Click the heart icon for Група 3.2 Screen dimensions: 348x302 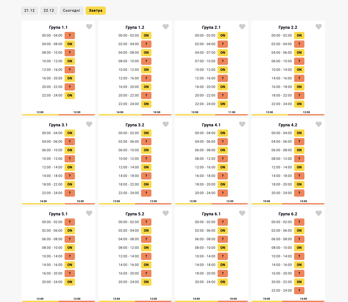click(165, 124)
